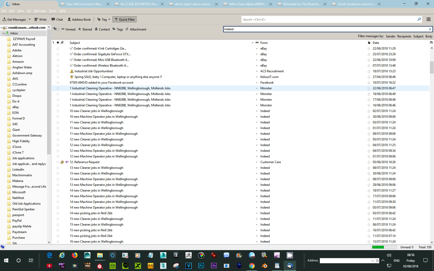This screenshot has width=434, height=271.
Task: Open Get Messages dropdown arrow
Action: [30, 19]
